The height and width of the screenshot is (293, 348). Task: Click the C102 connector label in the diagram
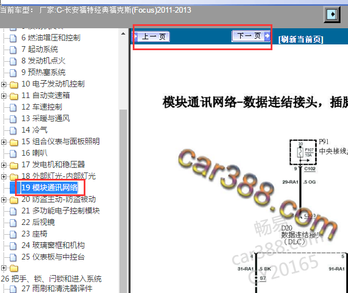tap(310, 169)
